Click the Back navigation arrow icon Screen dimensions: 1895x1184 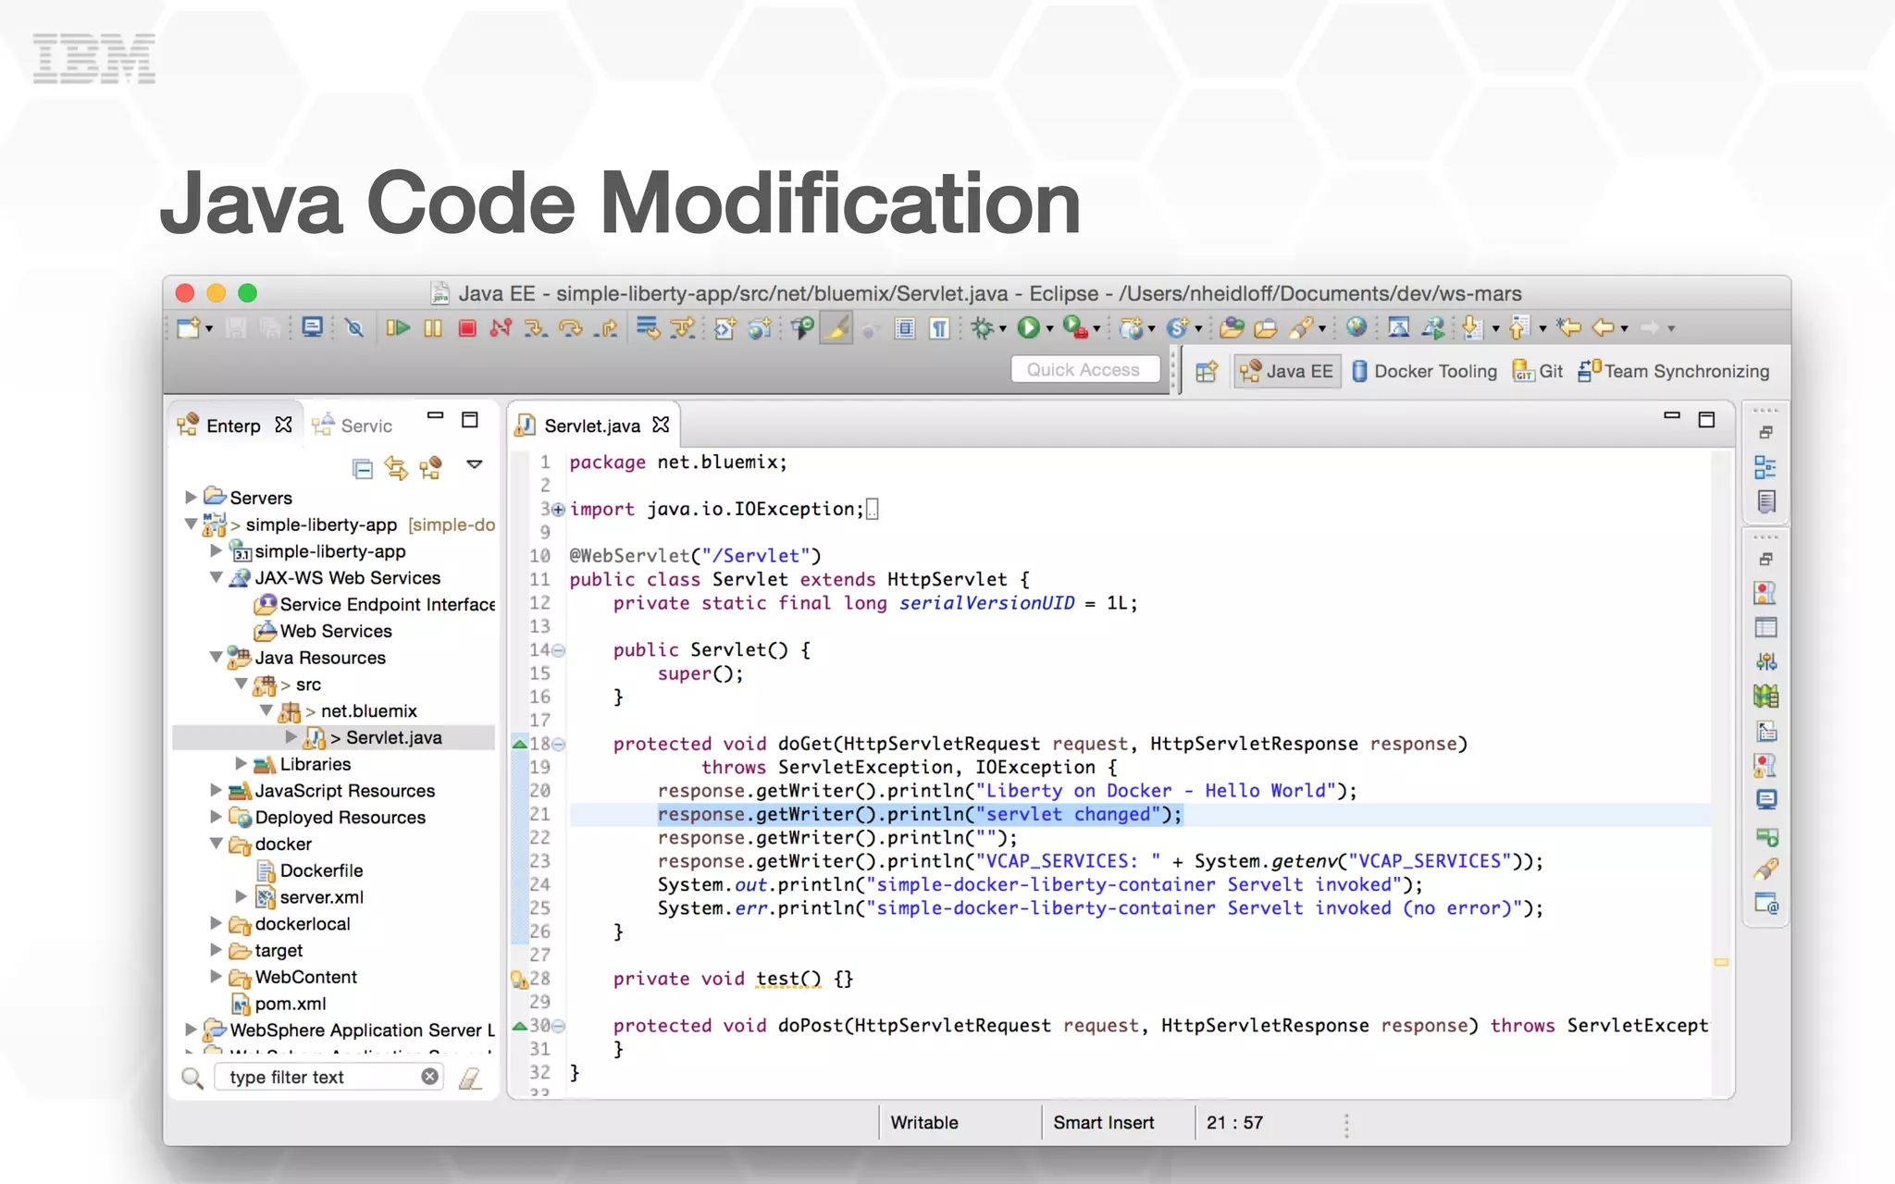pos(1604,327)
